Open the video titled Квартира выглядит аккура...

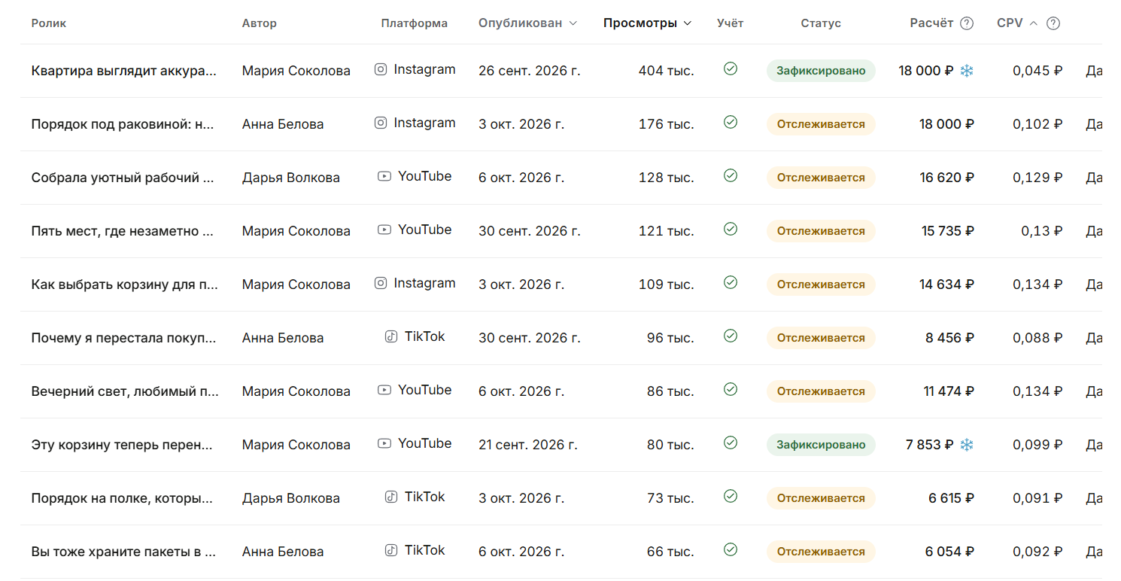pos(124,71)
